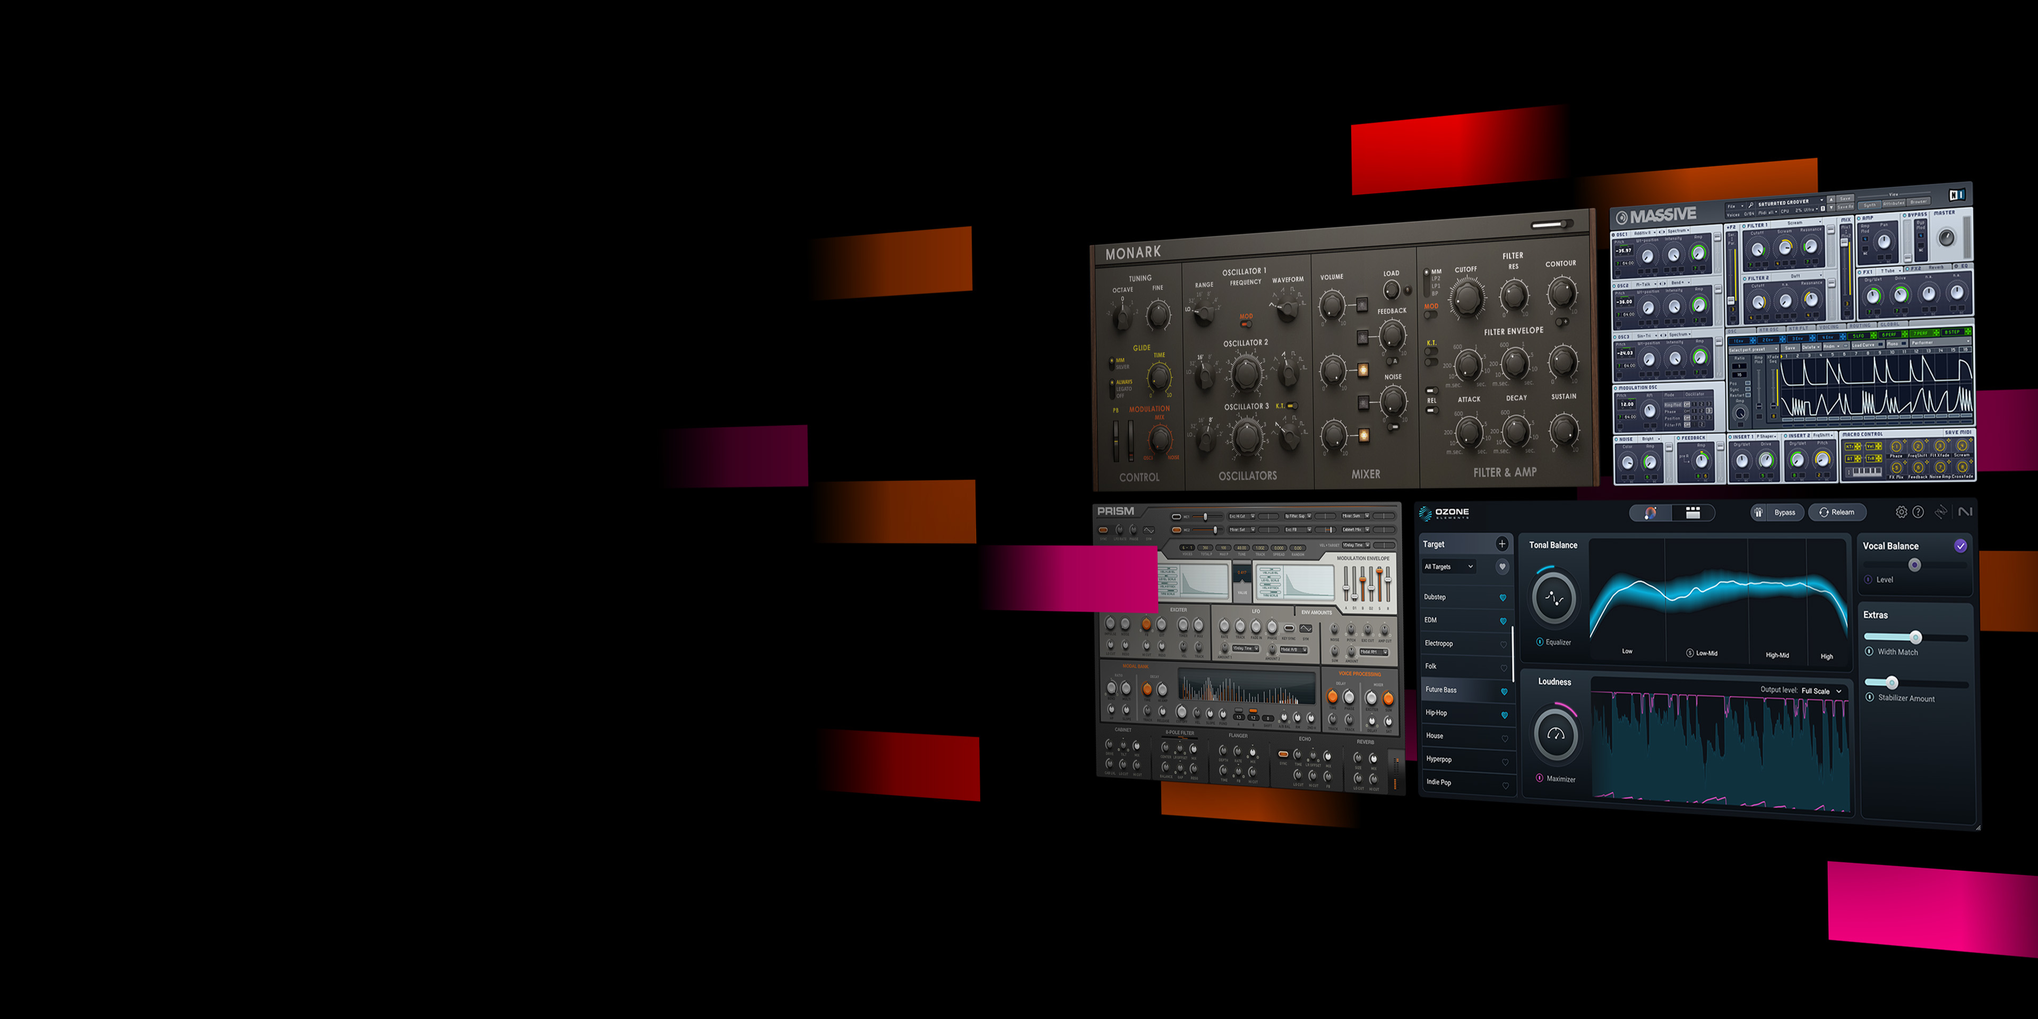Favorite the Electropop target heart
This screenshot has height=1019, width=2038.
pos(1504,644)
